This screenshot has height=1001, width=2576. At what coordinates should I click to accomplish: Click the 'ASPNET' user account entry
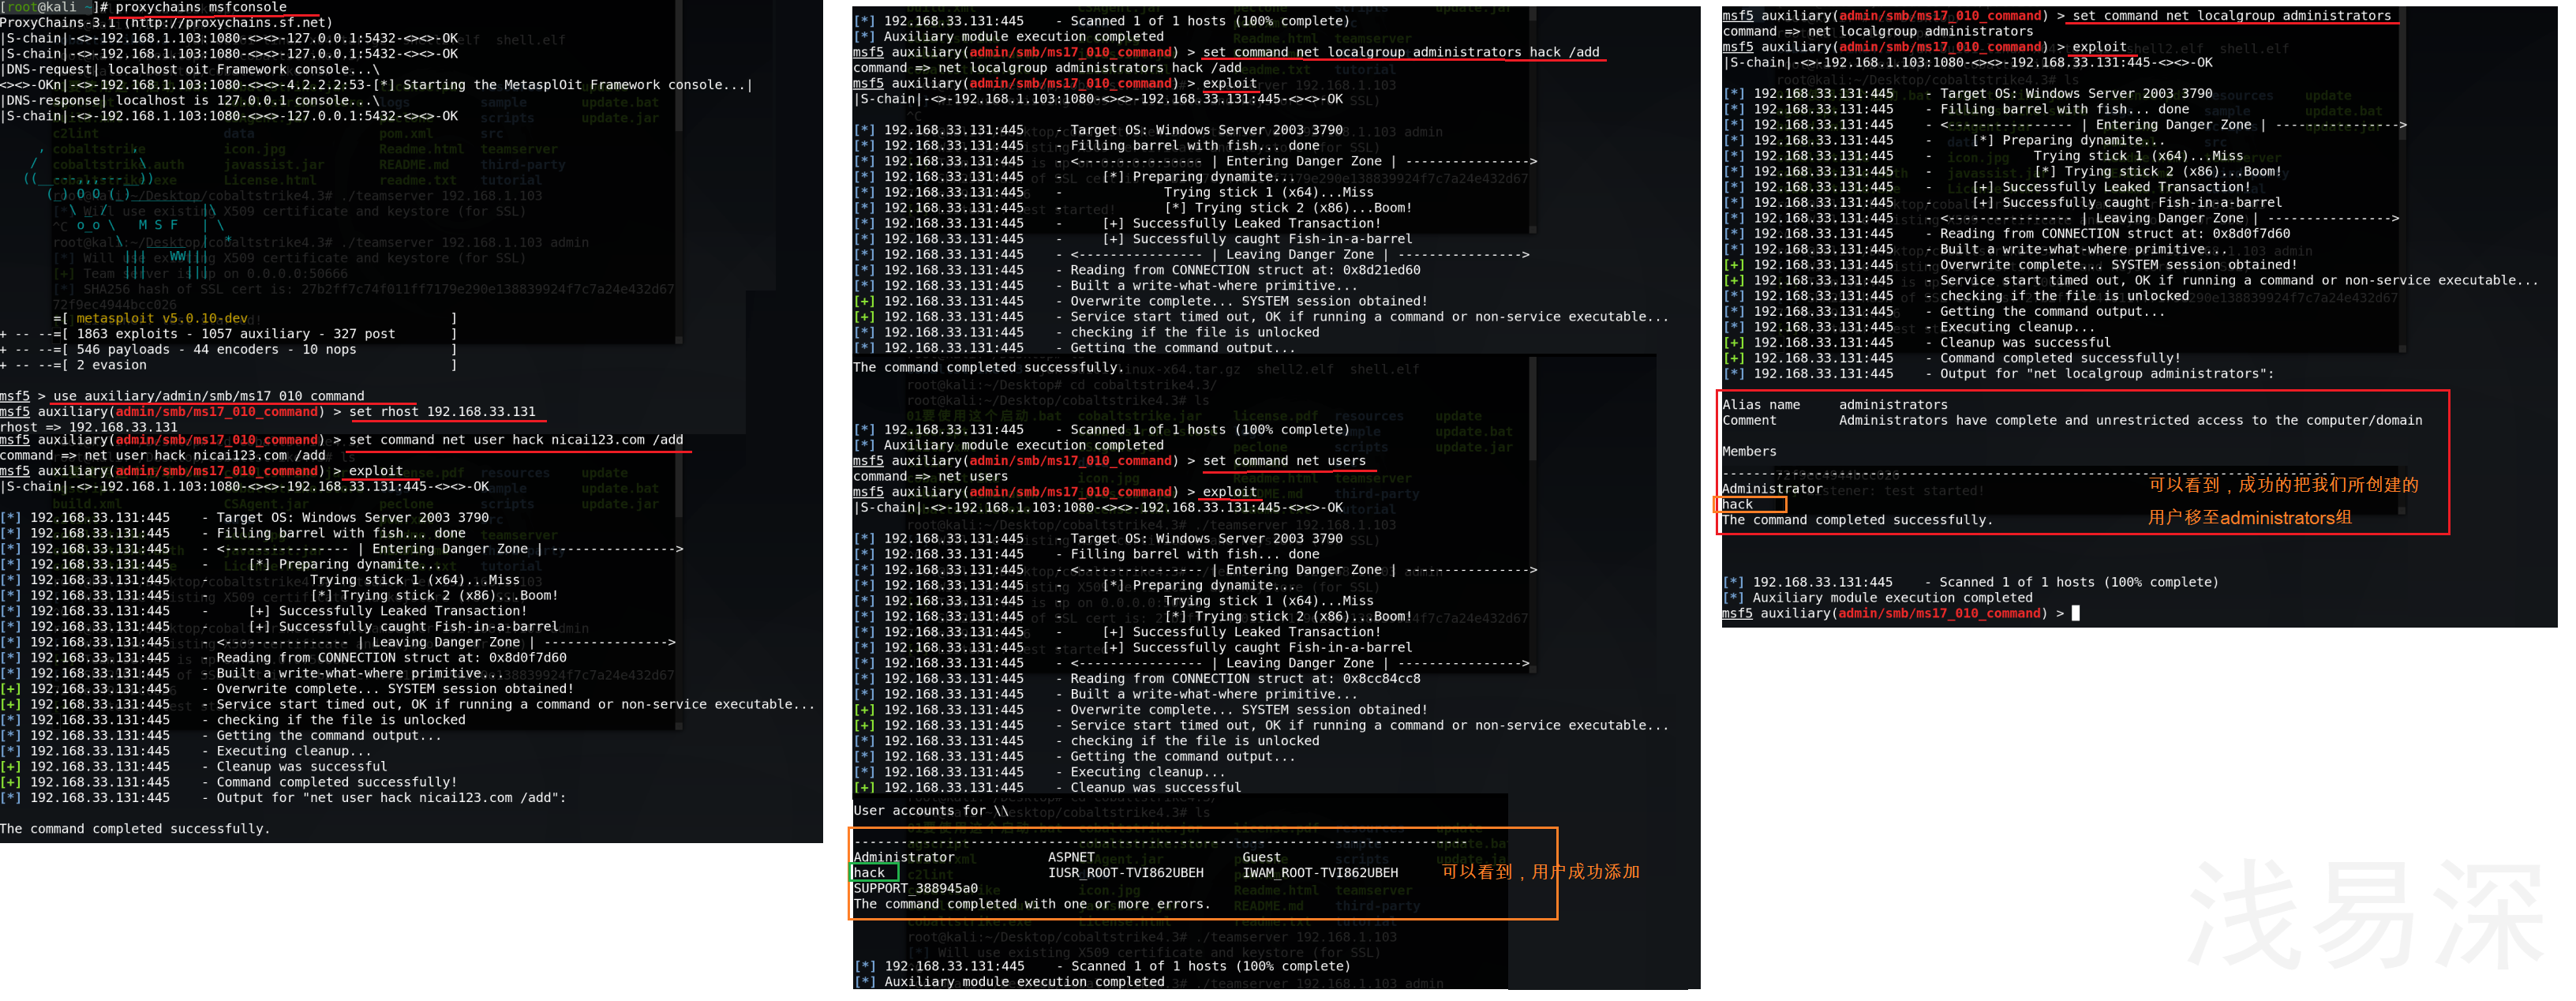pos(1071,857)
